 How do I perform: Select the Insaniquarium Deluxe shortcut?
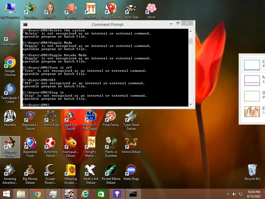tap(70, 147)
